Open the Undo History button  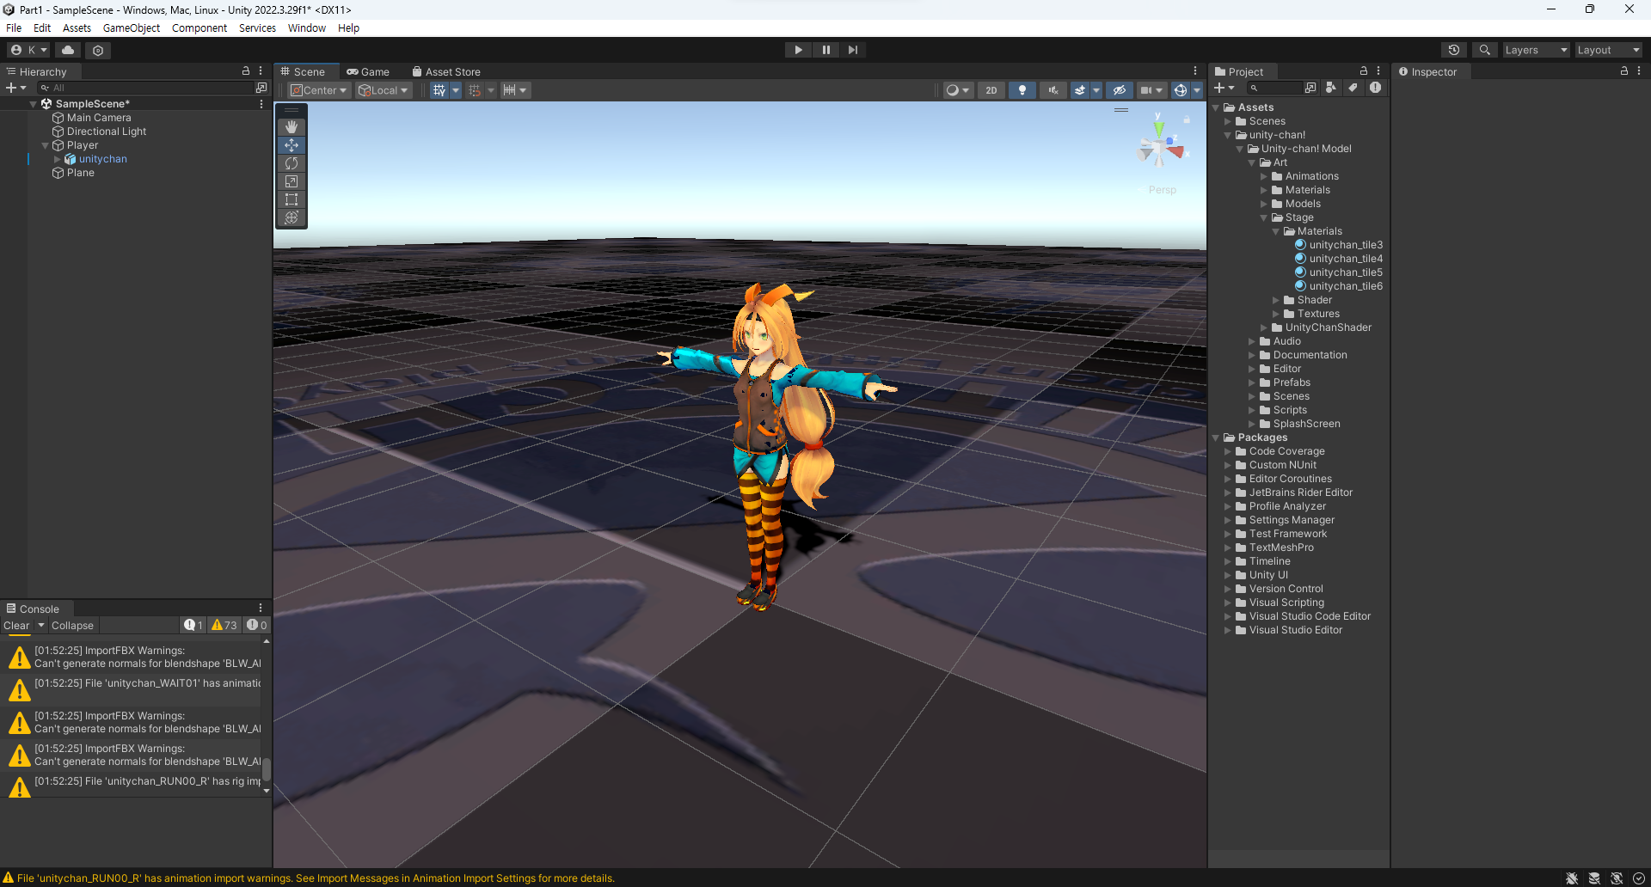click(1454, 50)
